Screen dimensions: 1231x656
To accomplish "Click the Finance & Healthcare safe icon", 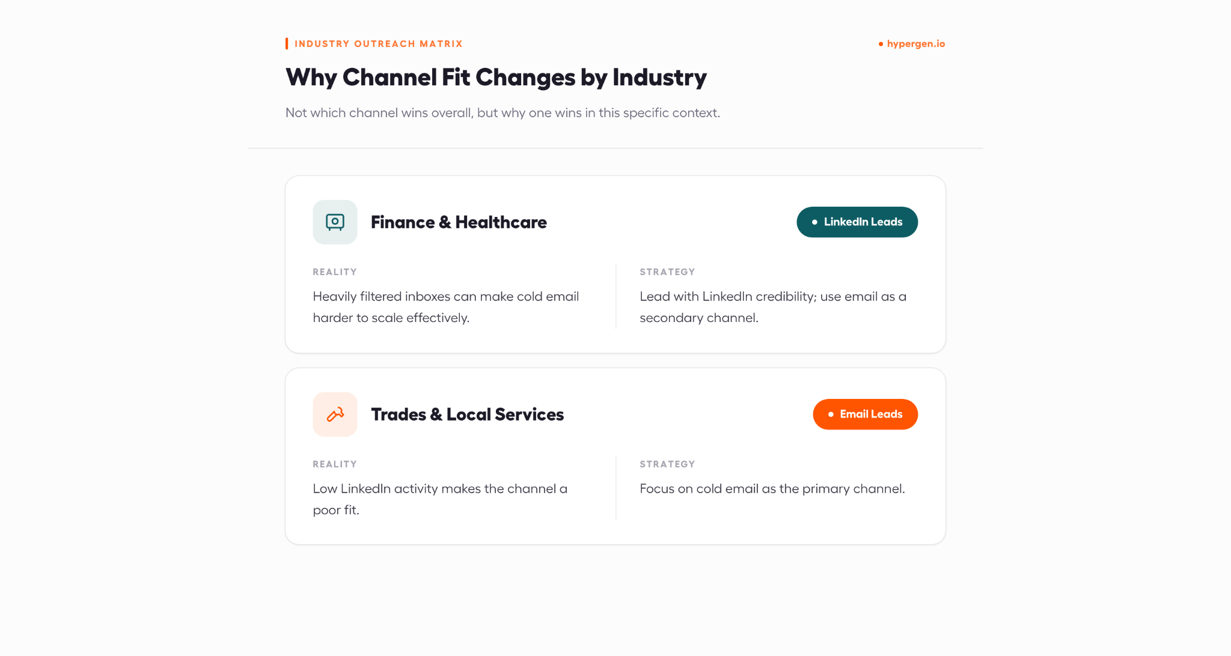I will [x=335, y=222].
